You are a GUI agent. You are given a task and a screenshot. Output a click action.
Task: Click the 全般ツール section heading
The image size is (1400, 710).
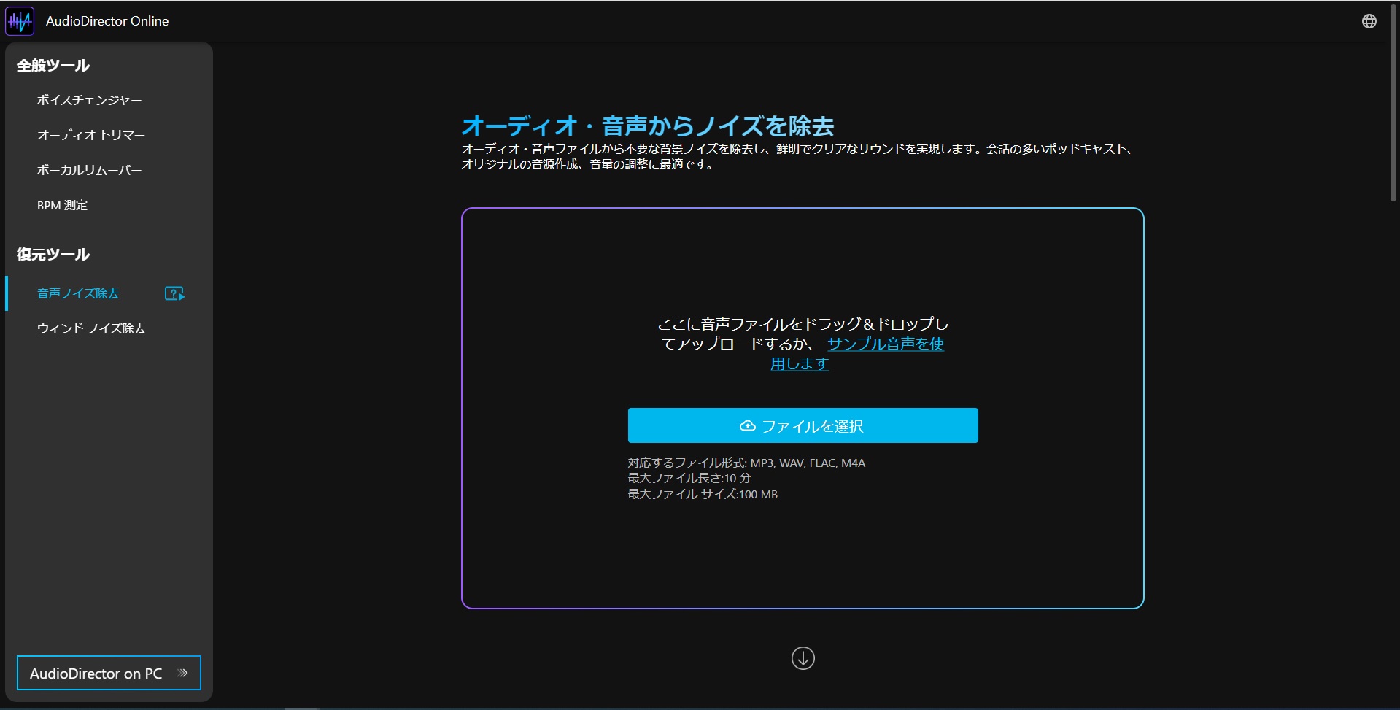point(53,66)
